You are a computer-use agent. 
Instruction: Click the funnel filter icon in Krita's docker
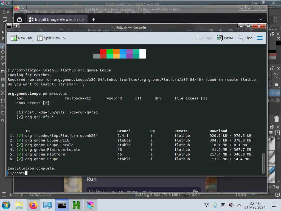coord(276,75)
